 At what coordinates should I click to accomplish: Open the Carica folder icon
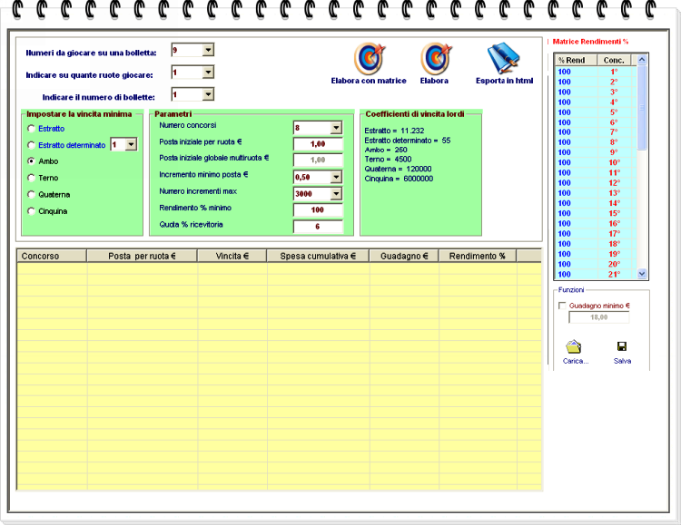pos(574,346)
